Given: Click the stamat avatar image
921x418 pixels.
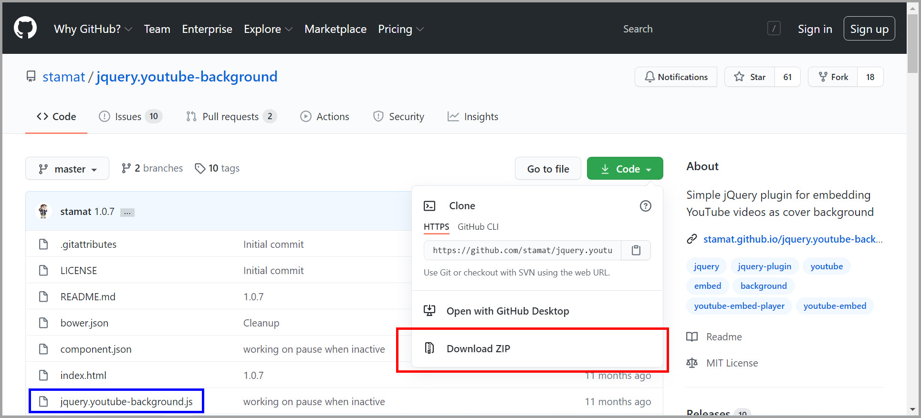Looking at the screenshot, I should pyautogui.click(x=43, y=211).
